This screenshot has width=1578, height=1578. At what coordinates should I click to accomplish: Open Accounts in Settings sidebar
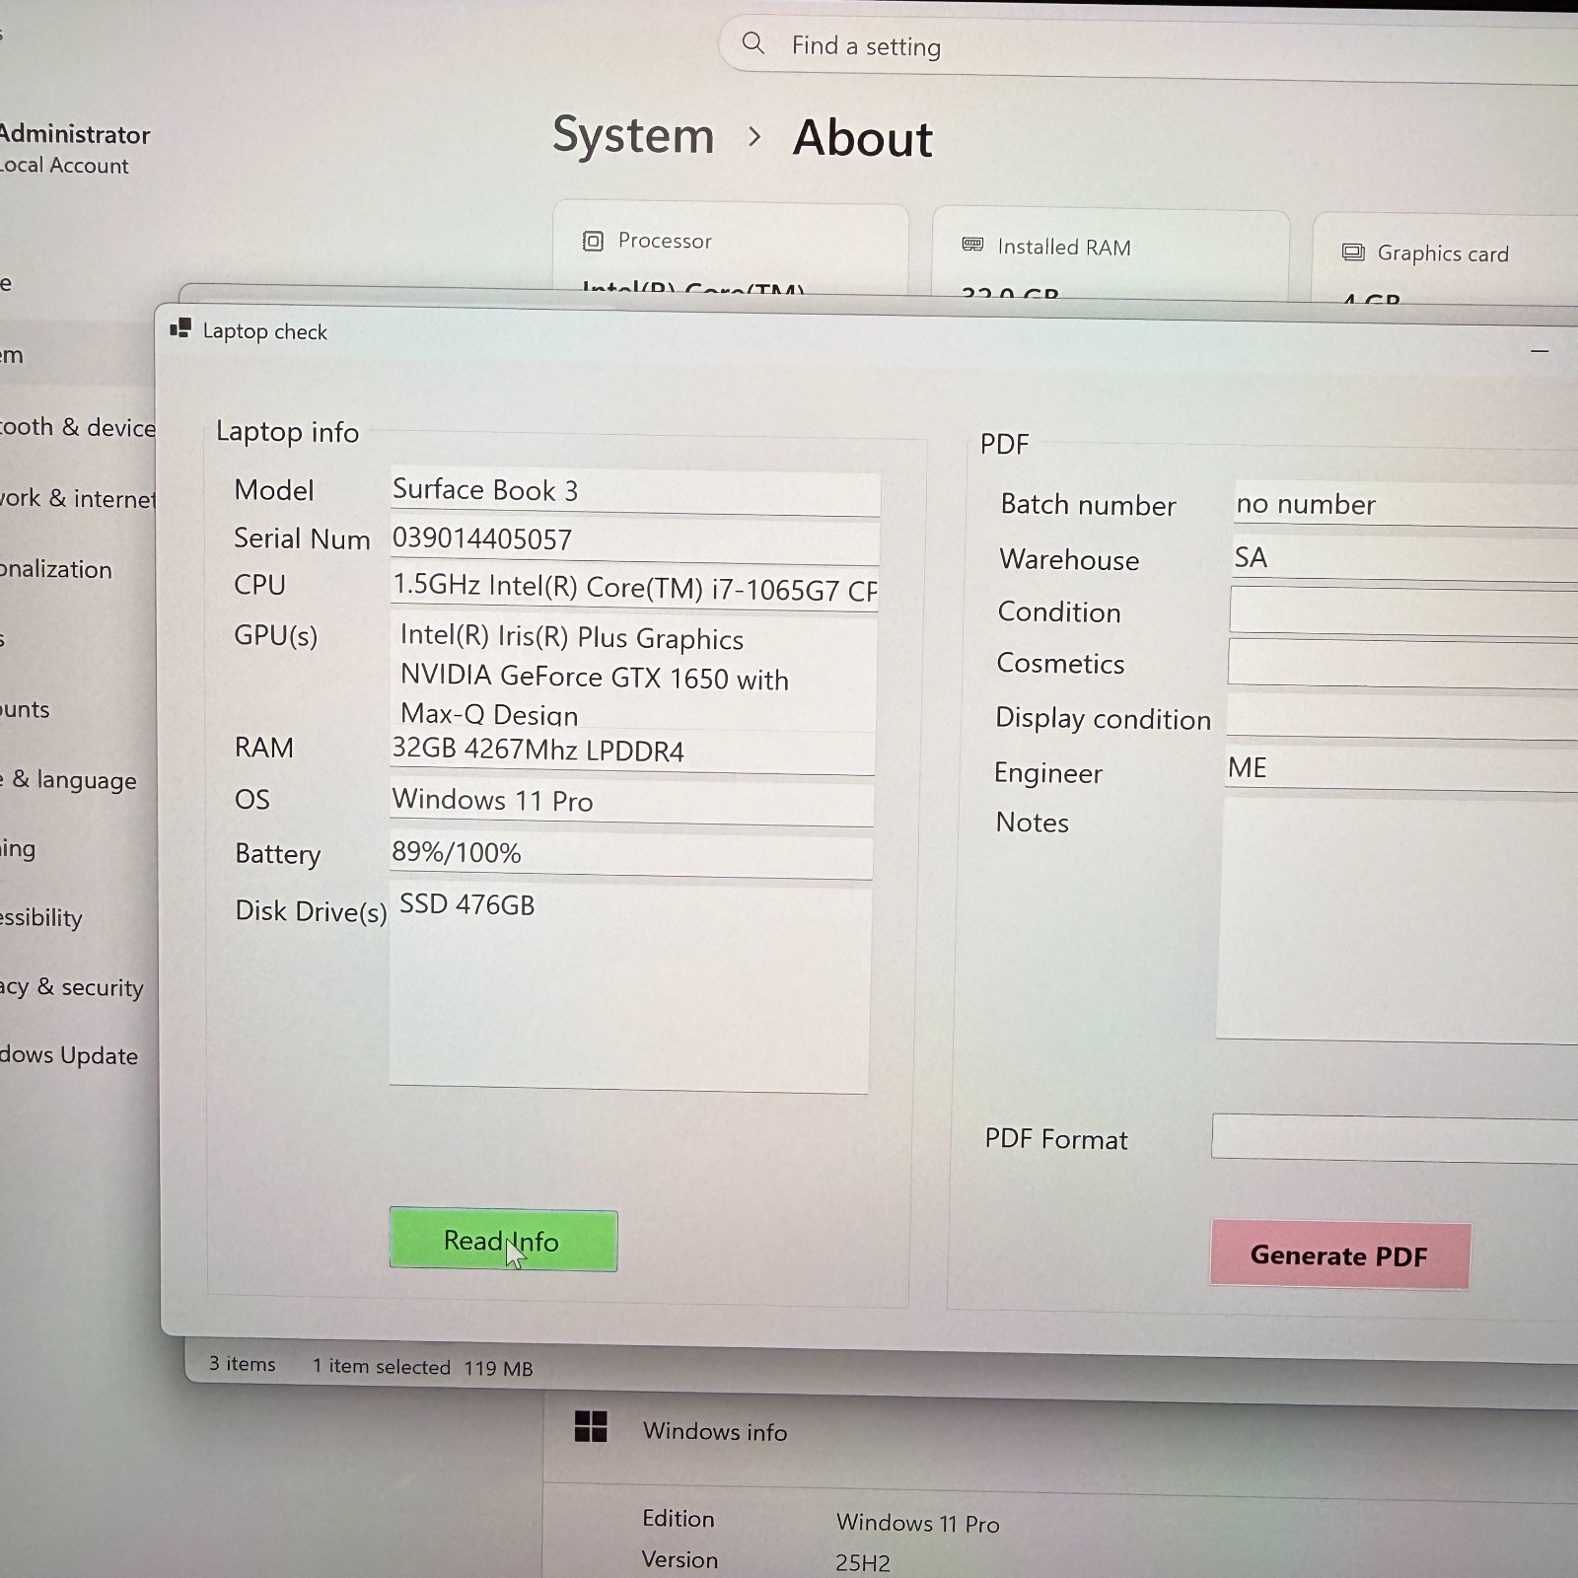pos(25,709)
